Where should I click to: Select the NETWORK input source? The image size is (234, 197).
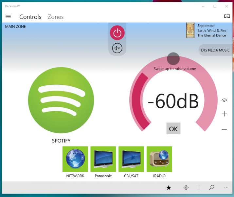coord(75,159)
